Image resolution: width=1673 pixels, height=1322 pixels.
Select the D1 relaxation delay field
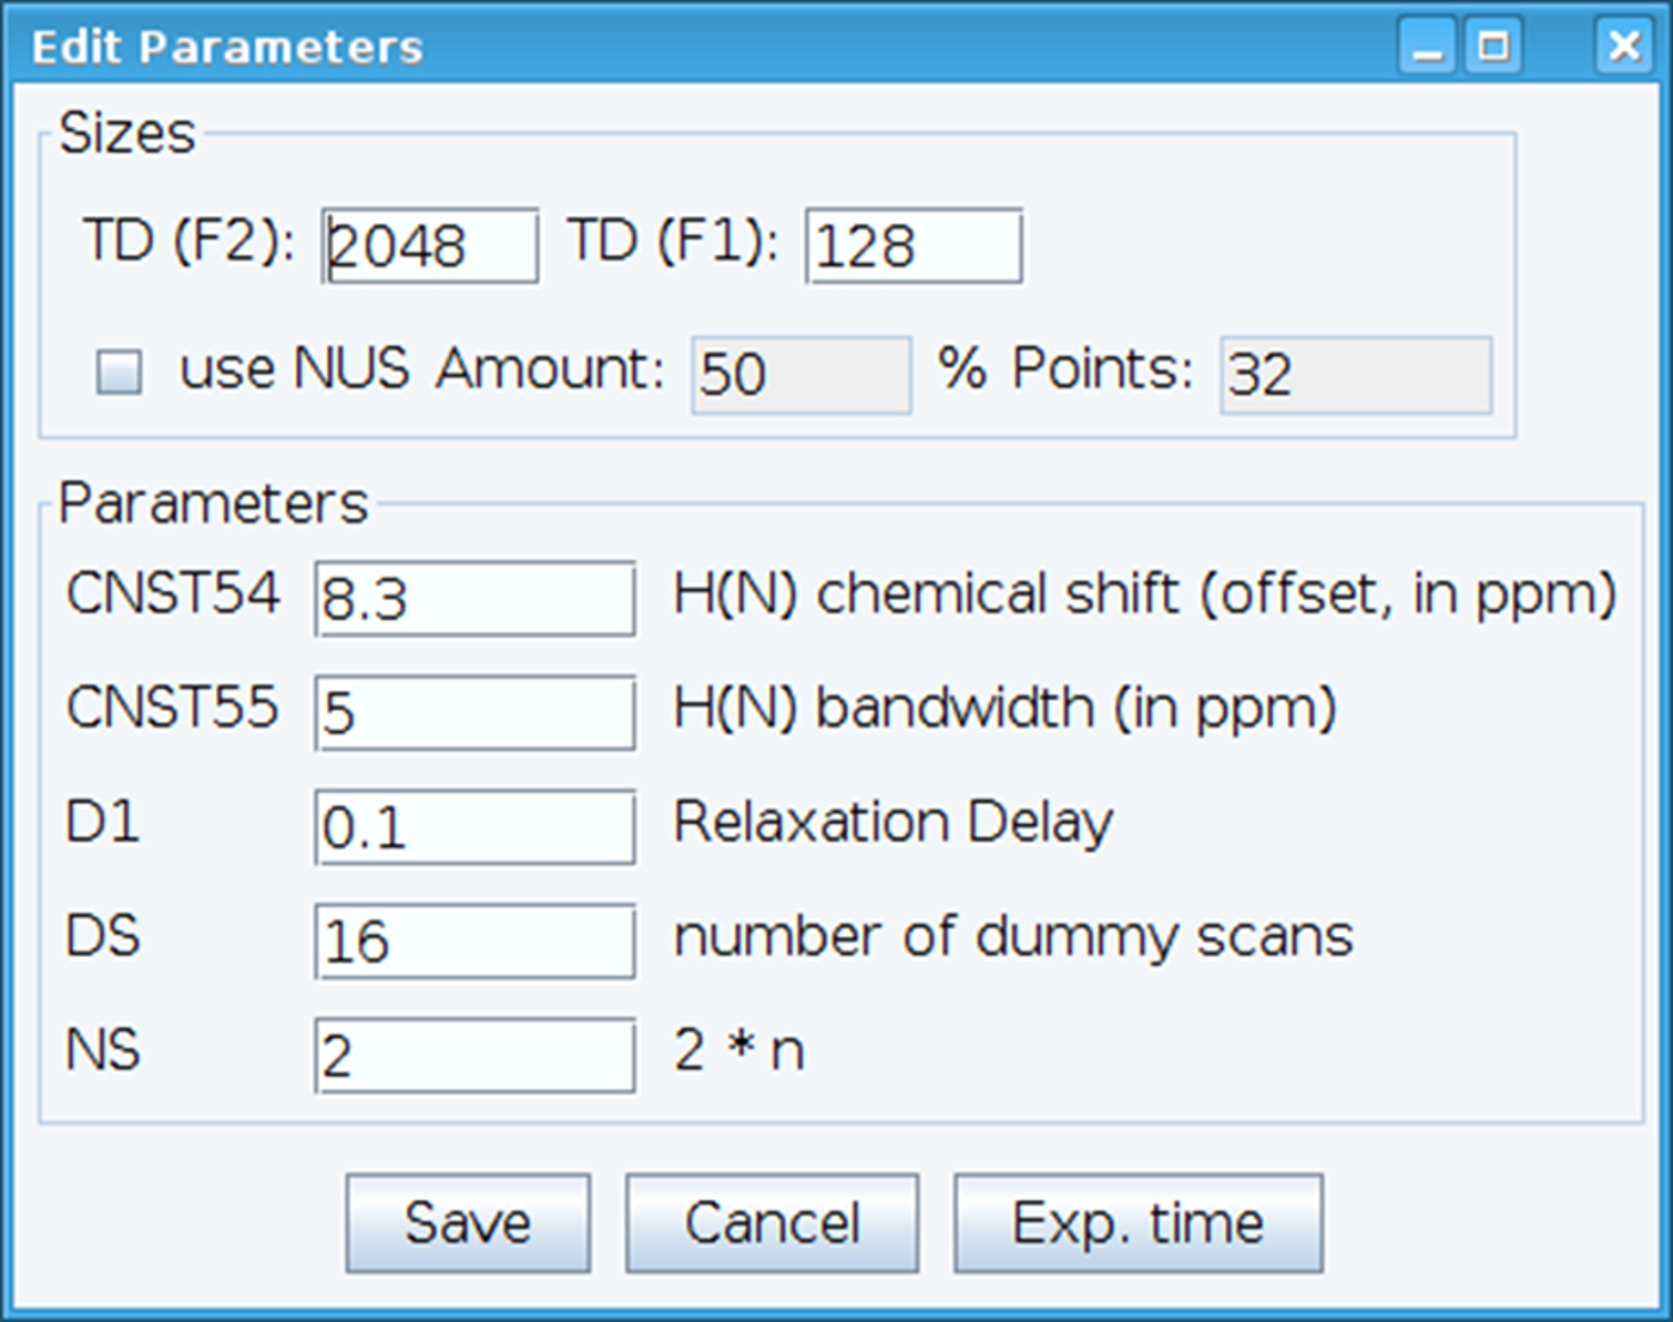click(475, 827)
